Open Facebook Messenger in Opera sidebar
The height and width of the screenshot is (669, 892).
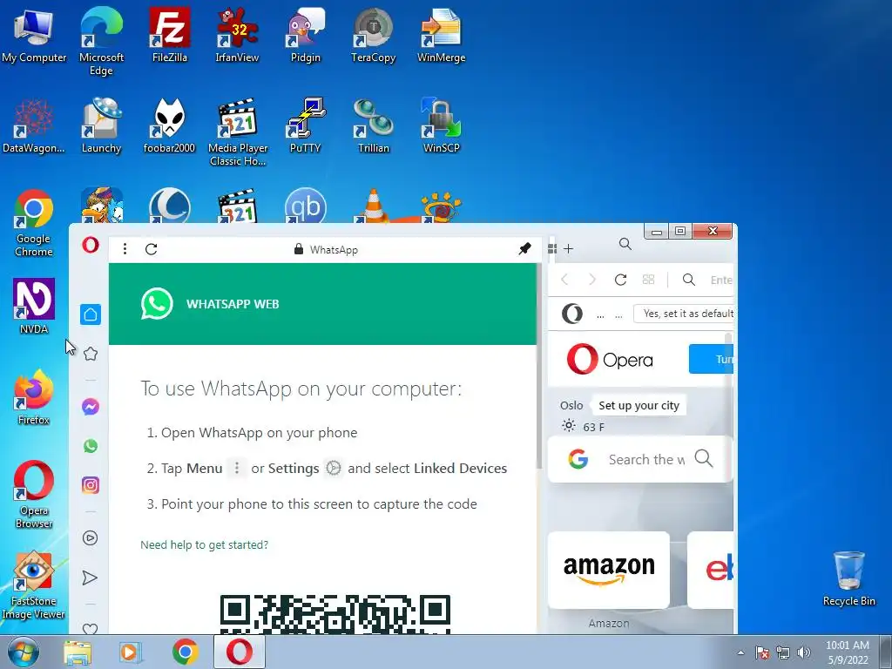click(x=91, y=407)
